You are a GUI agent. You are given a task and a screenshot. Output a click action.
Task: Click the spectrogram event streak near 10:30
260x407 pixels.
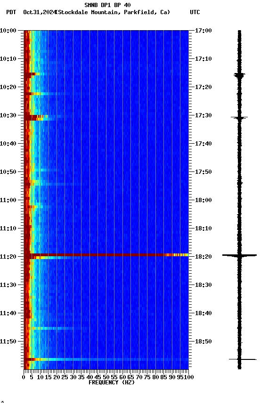click(x=36, y=118)
